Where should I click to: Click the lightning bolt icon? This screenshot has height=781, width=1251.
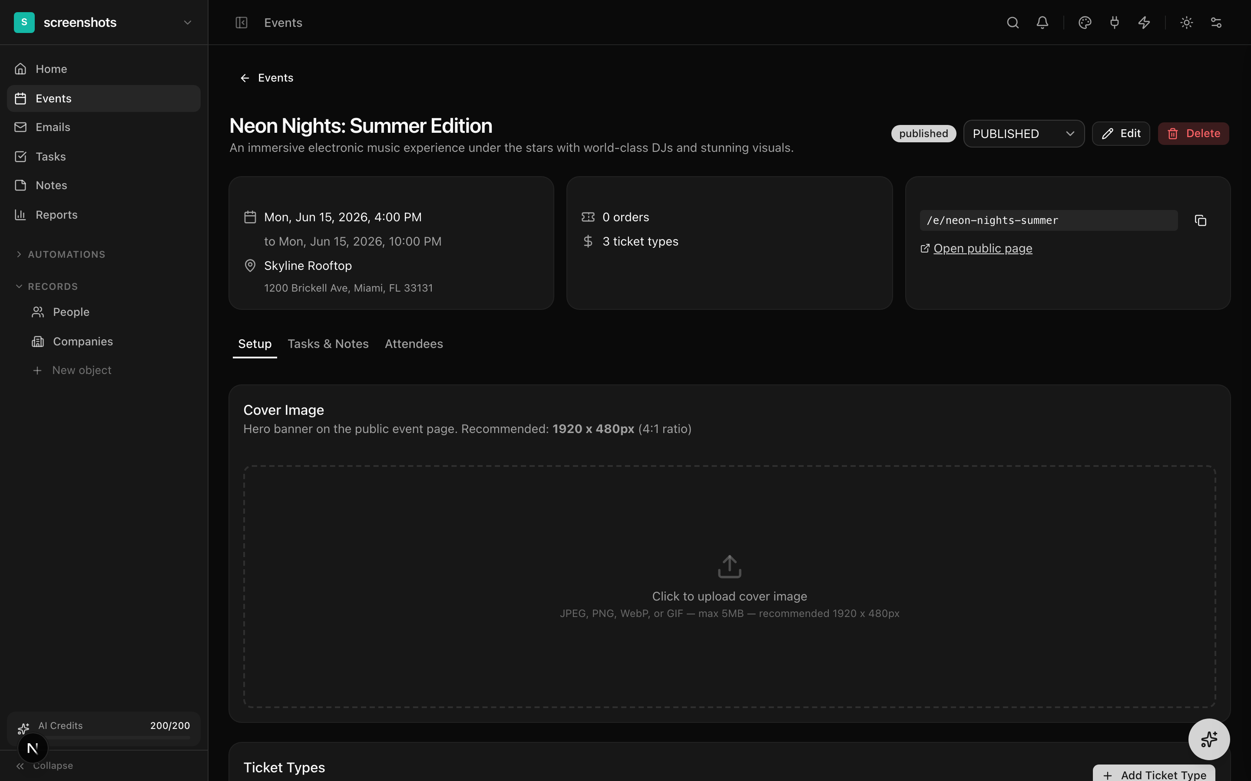(1144, 23)
